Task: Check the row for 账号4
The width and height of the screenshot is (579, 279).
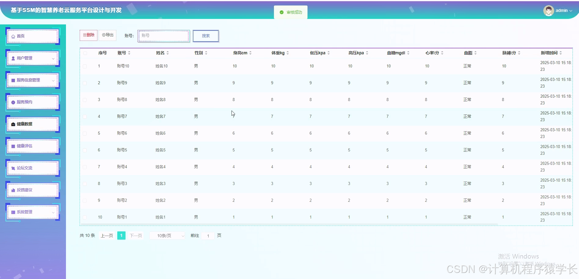Action: [85, 167]
